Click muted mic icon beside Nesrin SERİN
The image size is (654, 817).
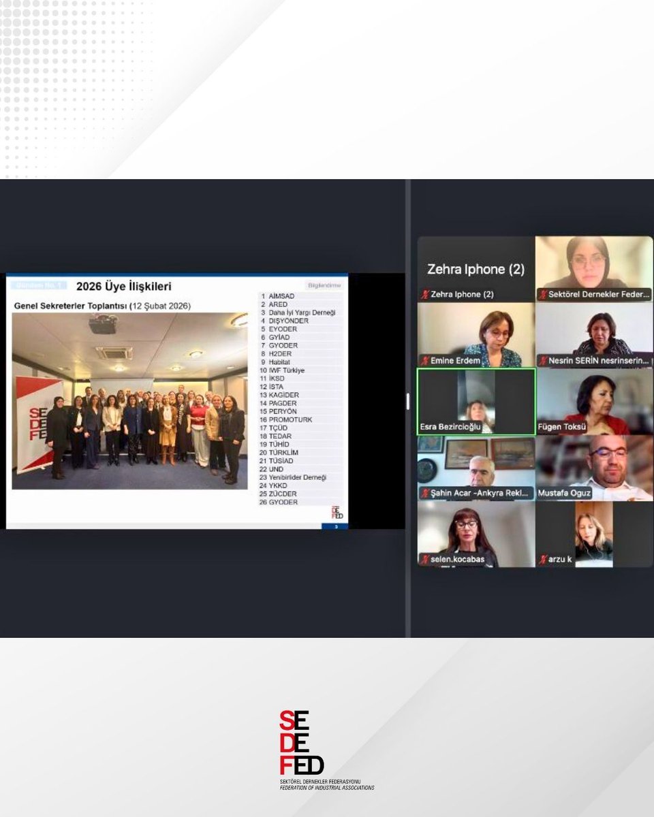(543, 361)
